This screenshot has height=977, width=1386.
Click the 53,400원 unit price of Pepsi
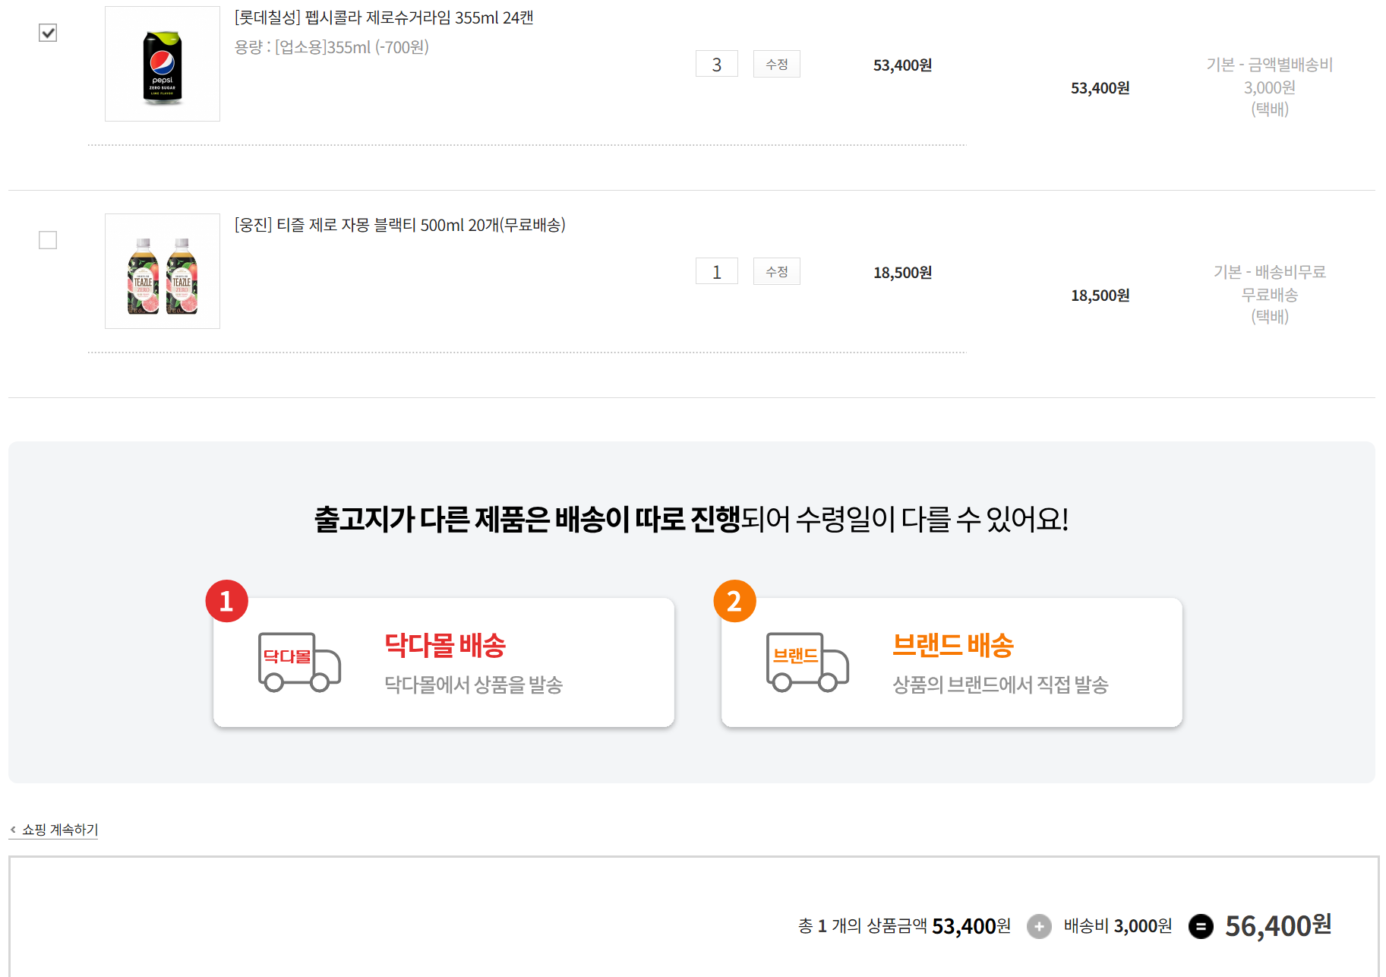(902, 65)
